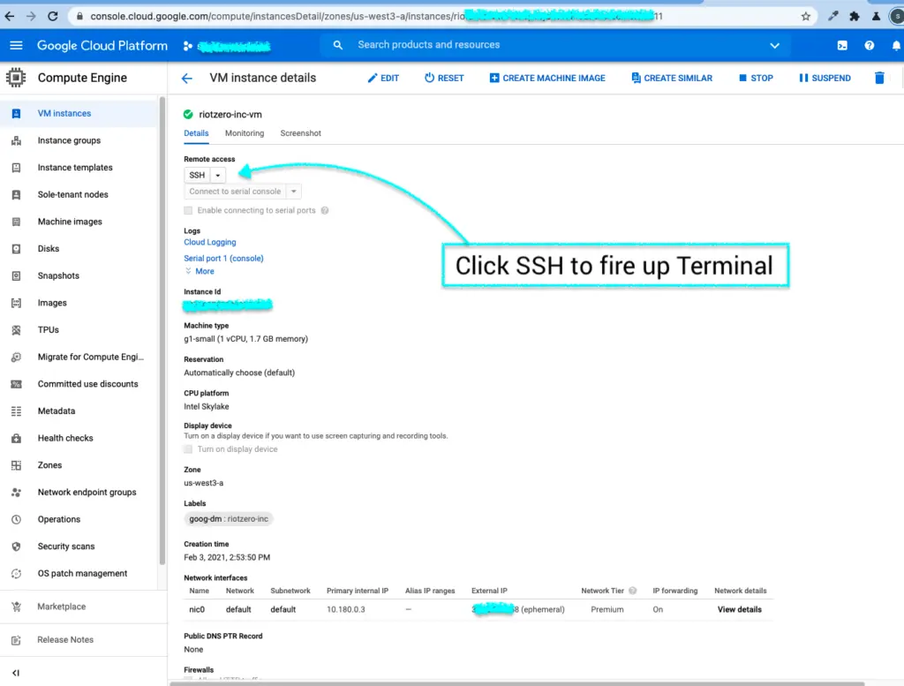Go back with VM instance details arrow
Viewport: 904px width, 686px height.
point(187,78)
